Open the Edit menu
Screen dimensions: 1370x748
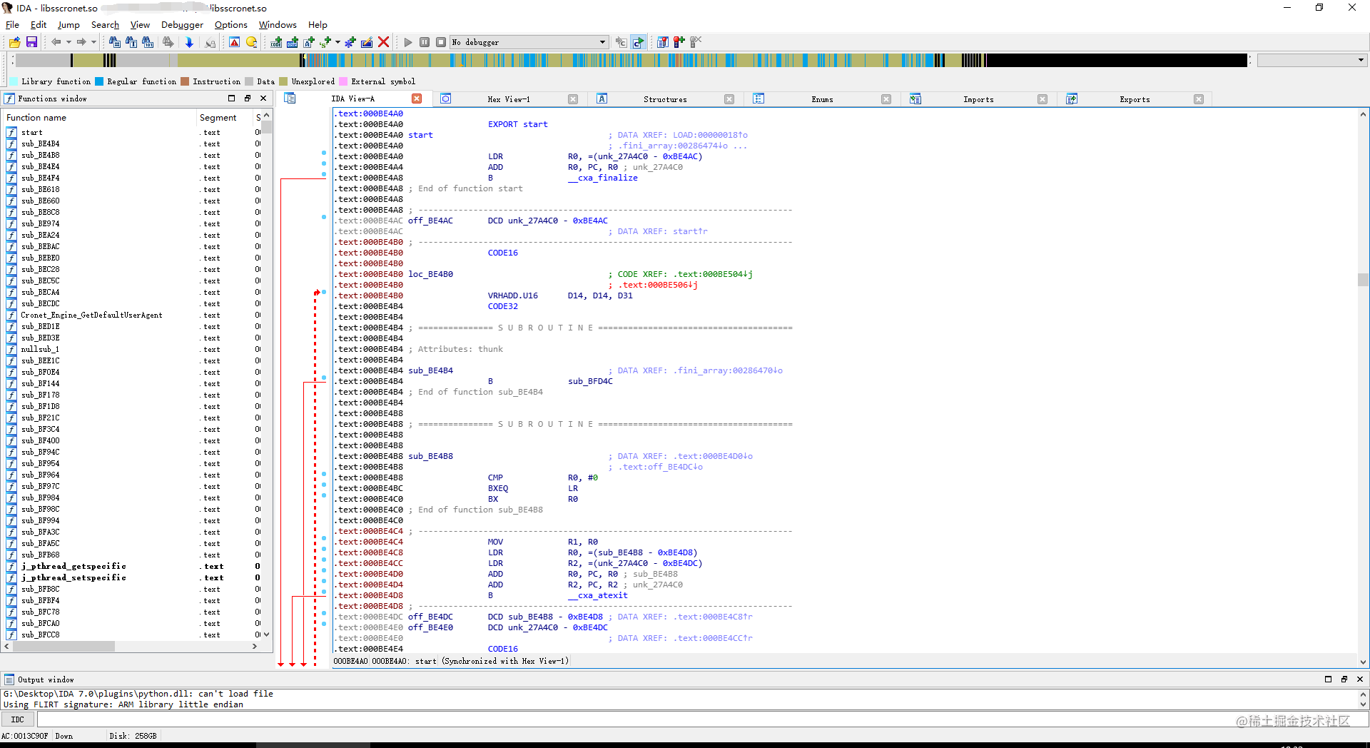pos(39,24)
